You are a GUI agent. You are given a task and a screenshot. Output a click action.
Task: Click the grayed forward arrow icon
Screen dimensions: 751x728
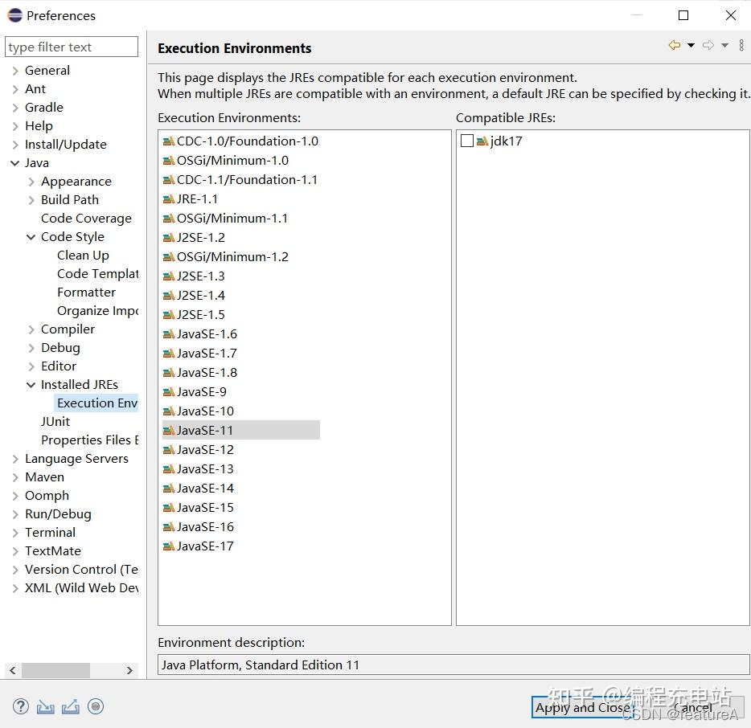tap(708, 45)
